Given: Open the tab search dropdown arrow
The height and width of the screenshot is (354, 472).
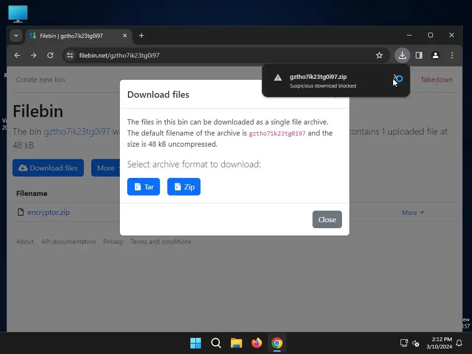Looking at the screenshot, I should coord(16,35).
